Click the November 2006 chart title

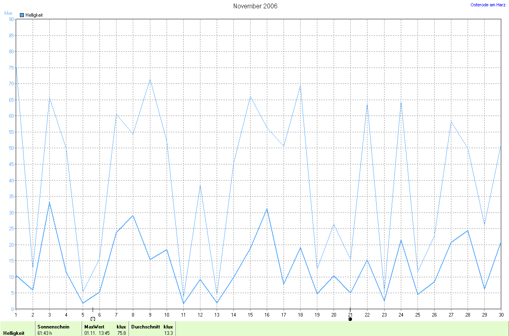[x=255, y=6]
